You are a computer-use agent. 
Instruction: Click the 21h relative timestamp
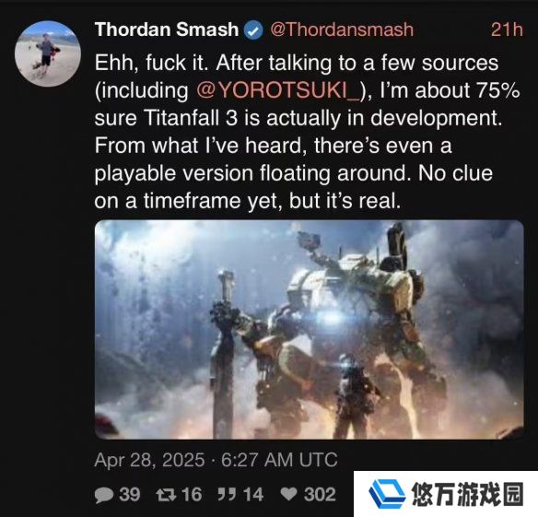[507, 29]
